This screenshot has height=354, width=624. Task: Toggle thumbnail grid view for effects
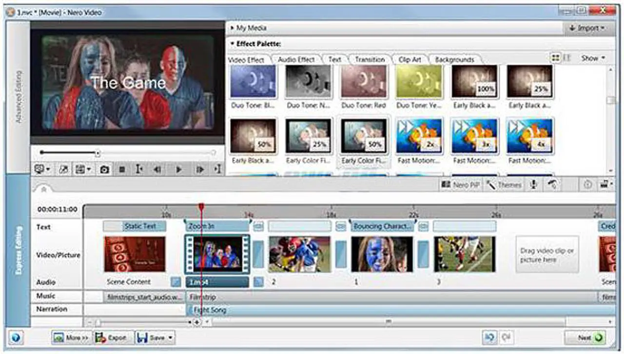tap(555, 58)
